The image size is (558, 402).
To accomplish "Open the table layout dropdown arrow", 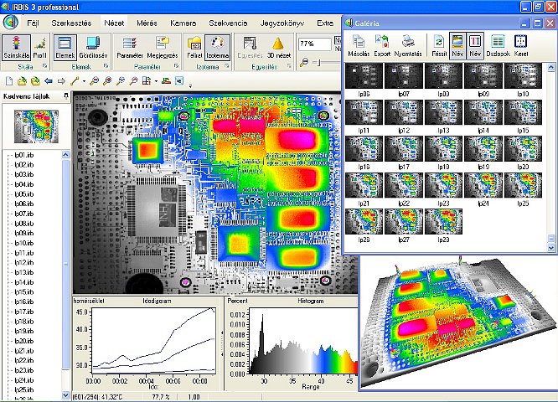I will click(156, 81).
